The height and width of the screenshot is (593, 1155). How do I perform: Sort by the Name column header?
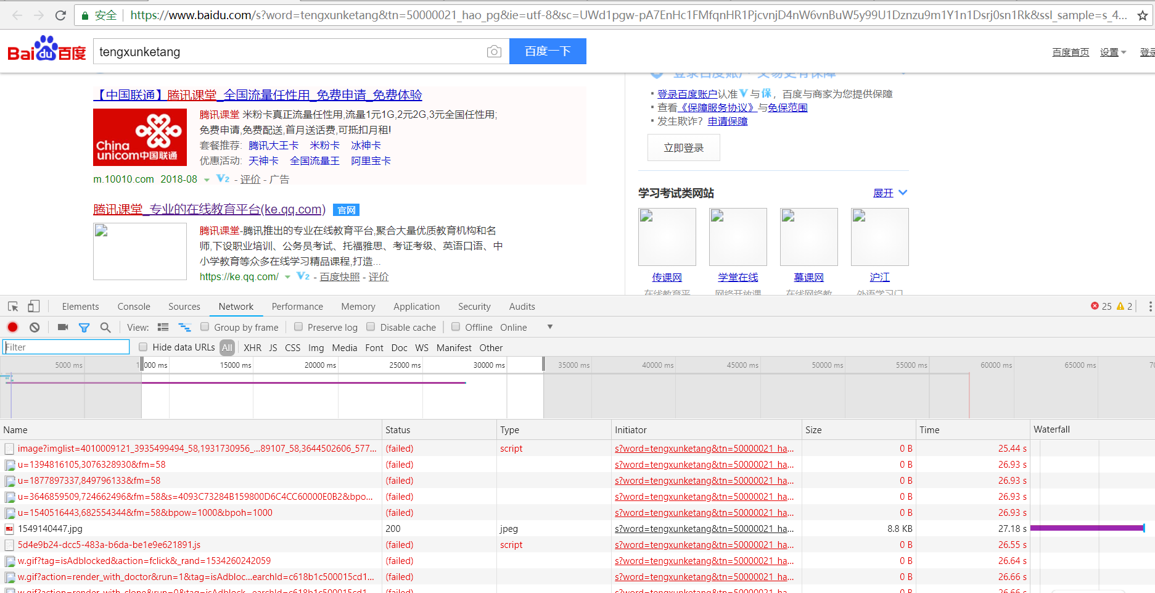191,430
